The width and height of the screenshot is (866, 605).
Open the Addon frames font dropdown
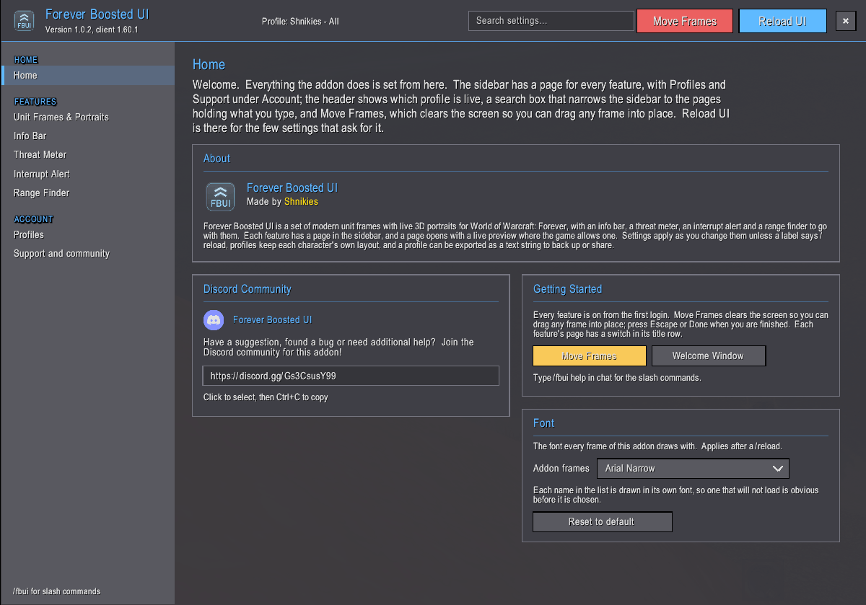point(693,468)
